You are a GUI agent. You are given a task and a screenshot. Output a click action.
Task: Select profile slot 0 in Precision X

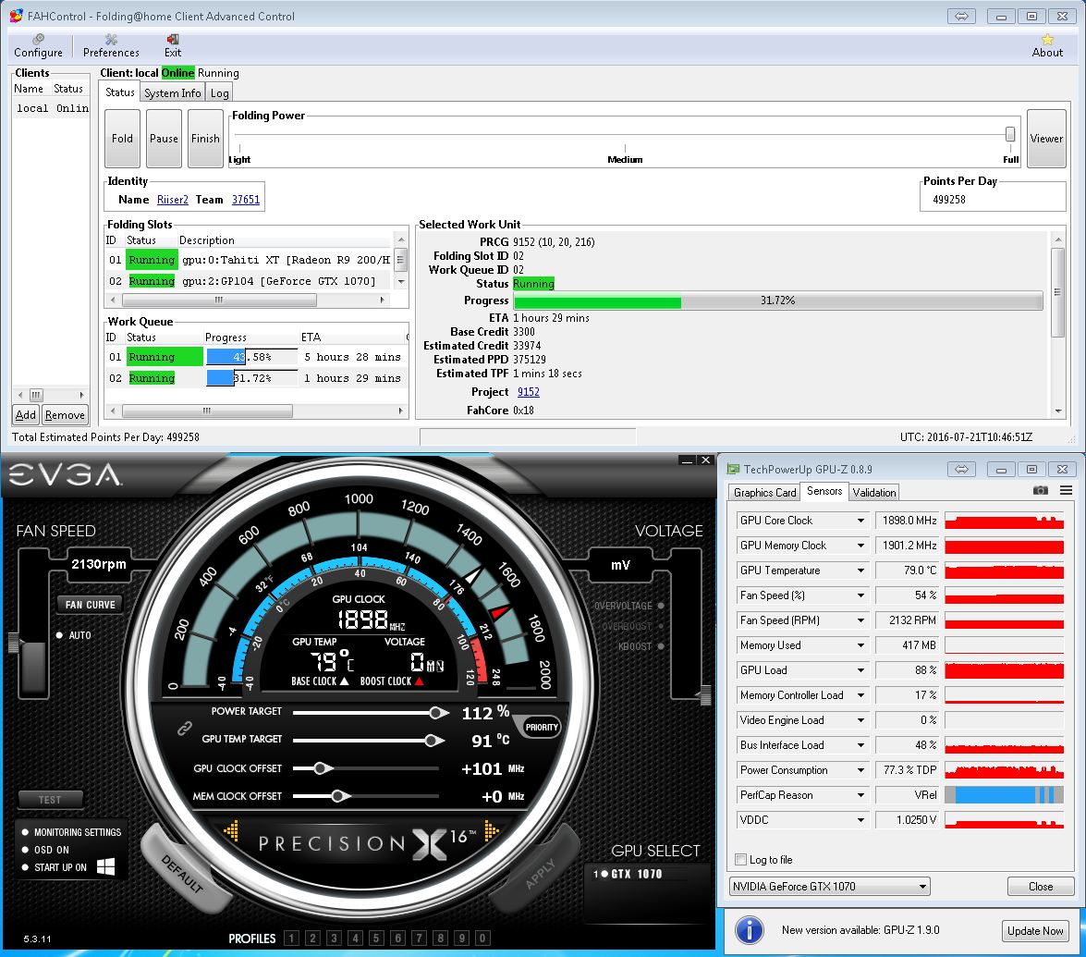482,939
